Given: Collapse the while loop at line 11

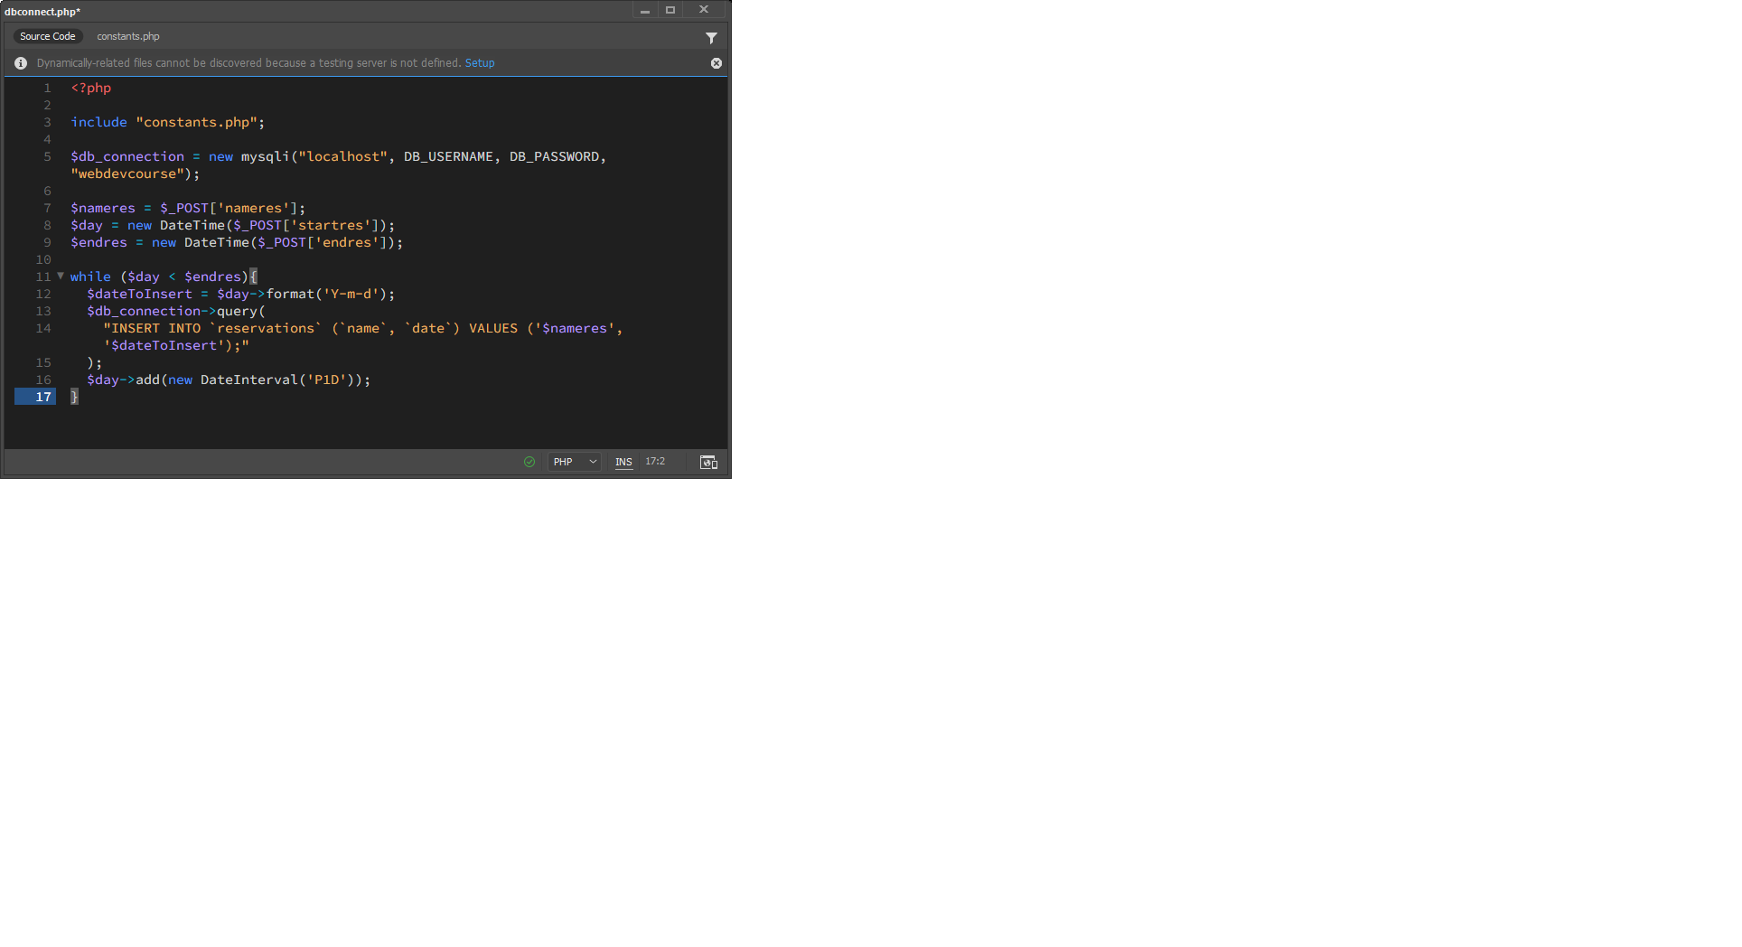Looking at the screenshot, I should pyautogui.click(x=61, y=277).
